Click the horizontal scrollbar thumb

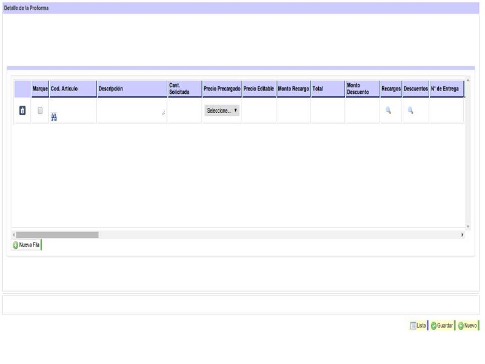click(x=57, y=235)
